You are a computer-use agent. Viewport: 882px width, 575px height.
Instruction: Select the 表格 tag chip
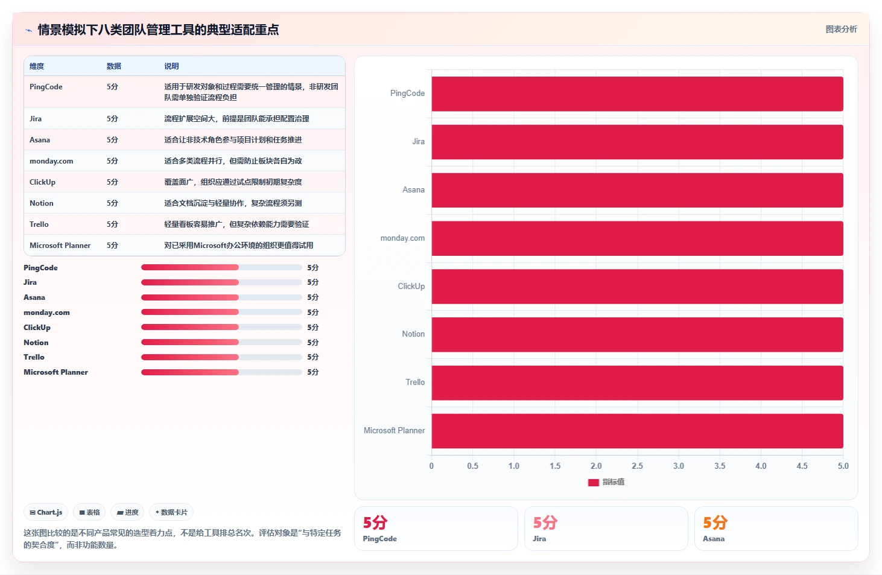pyautogui.click(x=89, y=512)
